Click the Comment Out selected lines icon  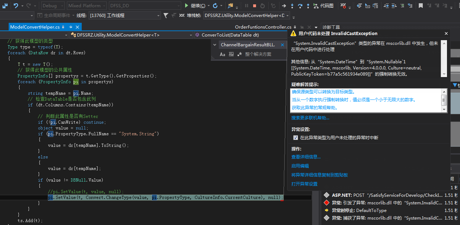click(x=402, y=5)
